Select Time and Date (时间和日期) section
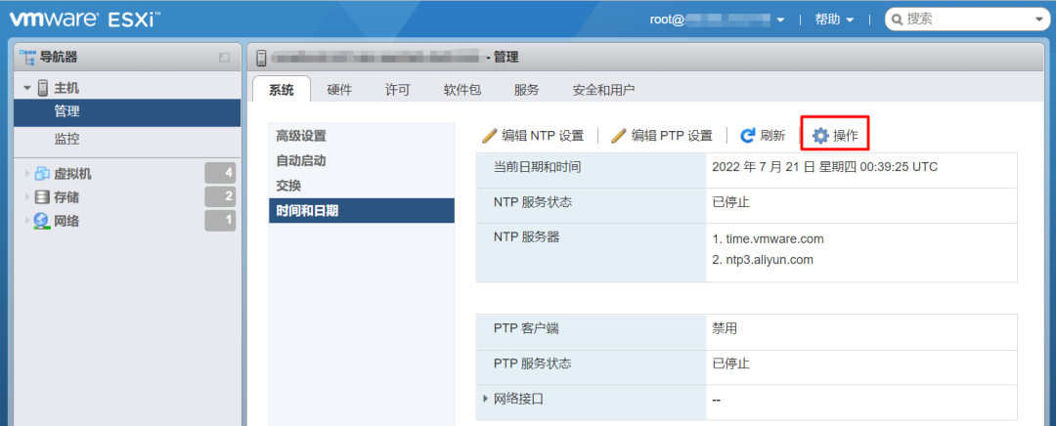The height and width of the screenshot is (426, 1056). (362, 211)
